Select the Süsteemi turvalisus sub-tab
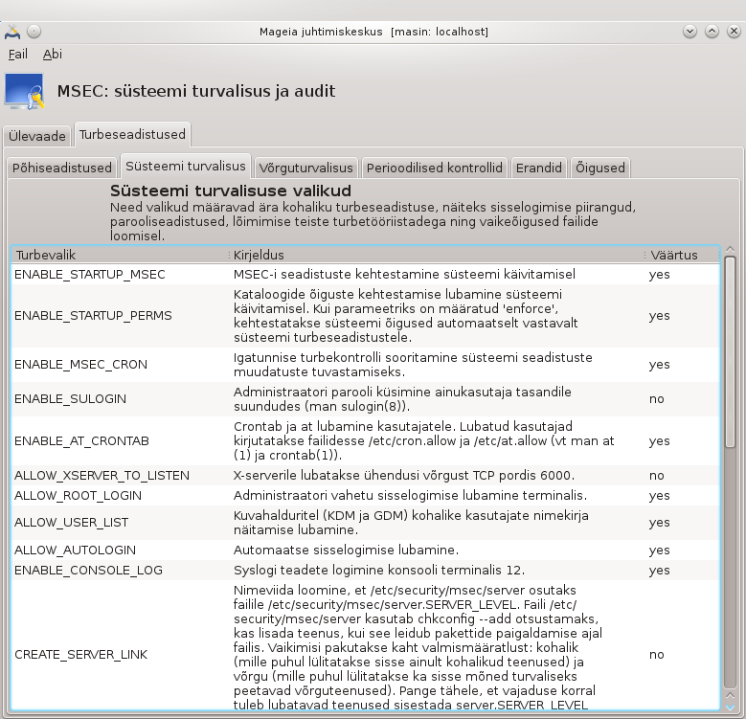This screenshot has height=719, width=746. 186,166
